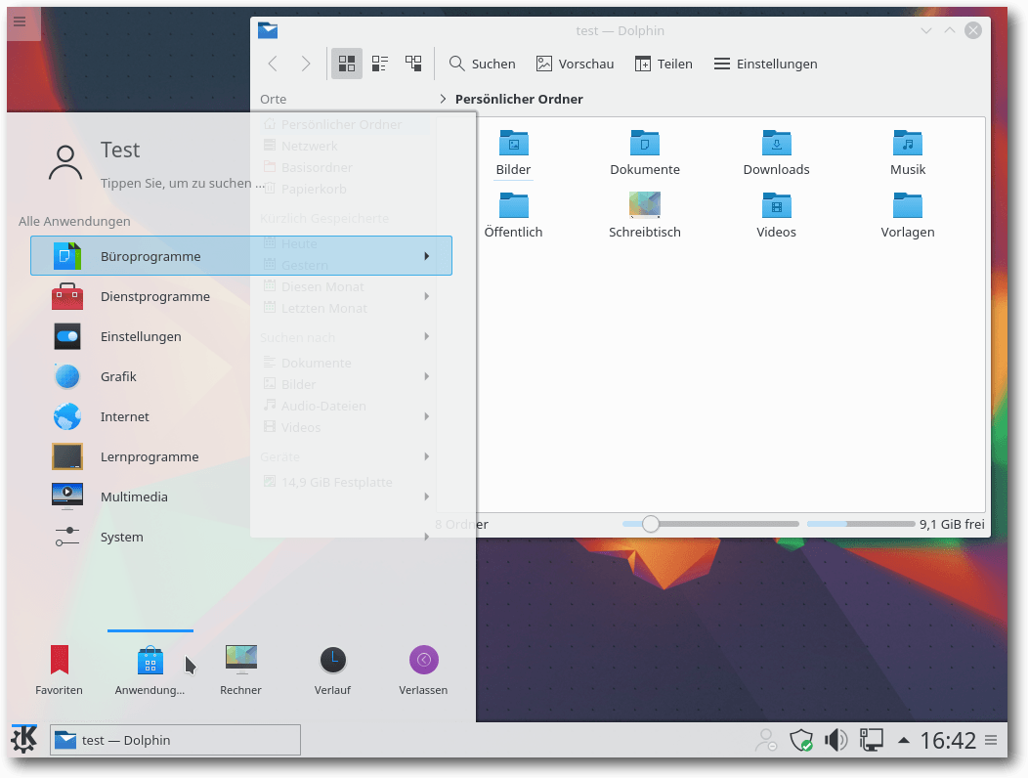1028x778 pixels.
Task: Open the Dokumente folder
Action: (x=645, y=153)
